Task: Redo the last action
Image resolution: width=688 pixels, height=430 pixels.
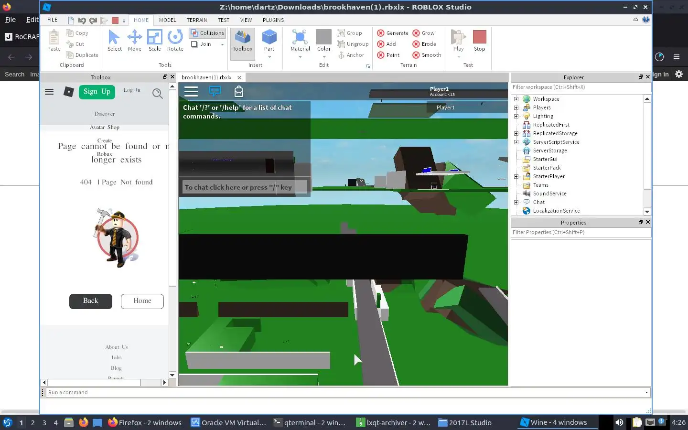Action: pos(93,20)
